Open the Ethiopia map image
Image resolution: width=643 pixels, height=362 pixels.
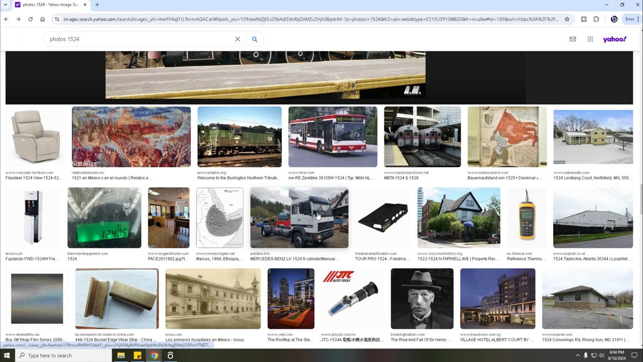[x=220, y=218]
